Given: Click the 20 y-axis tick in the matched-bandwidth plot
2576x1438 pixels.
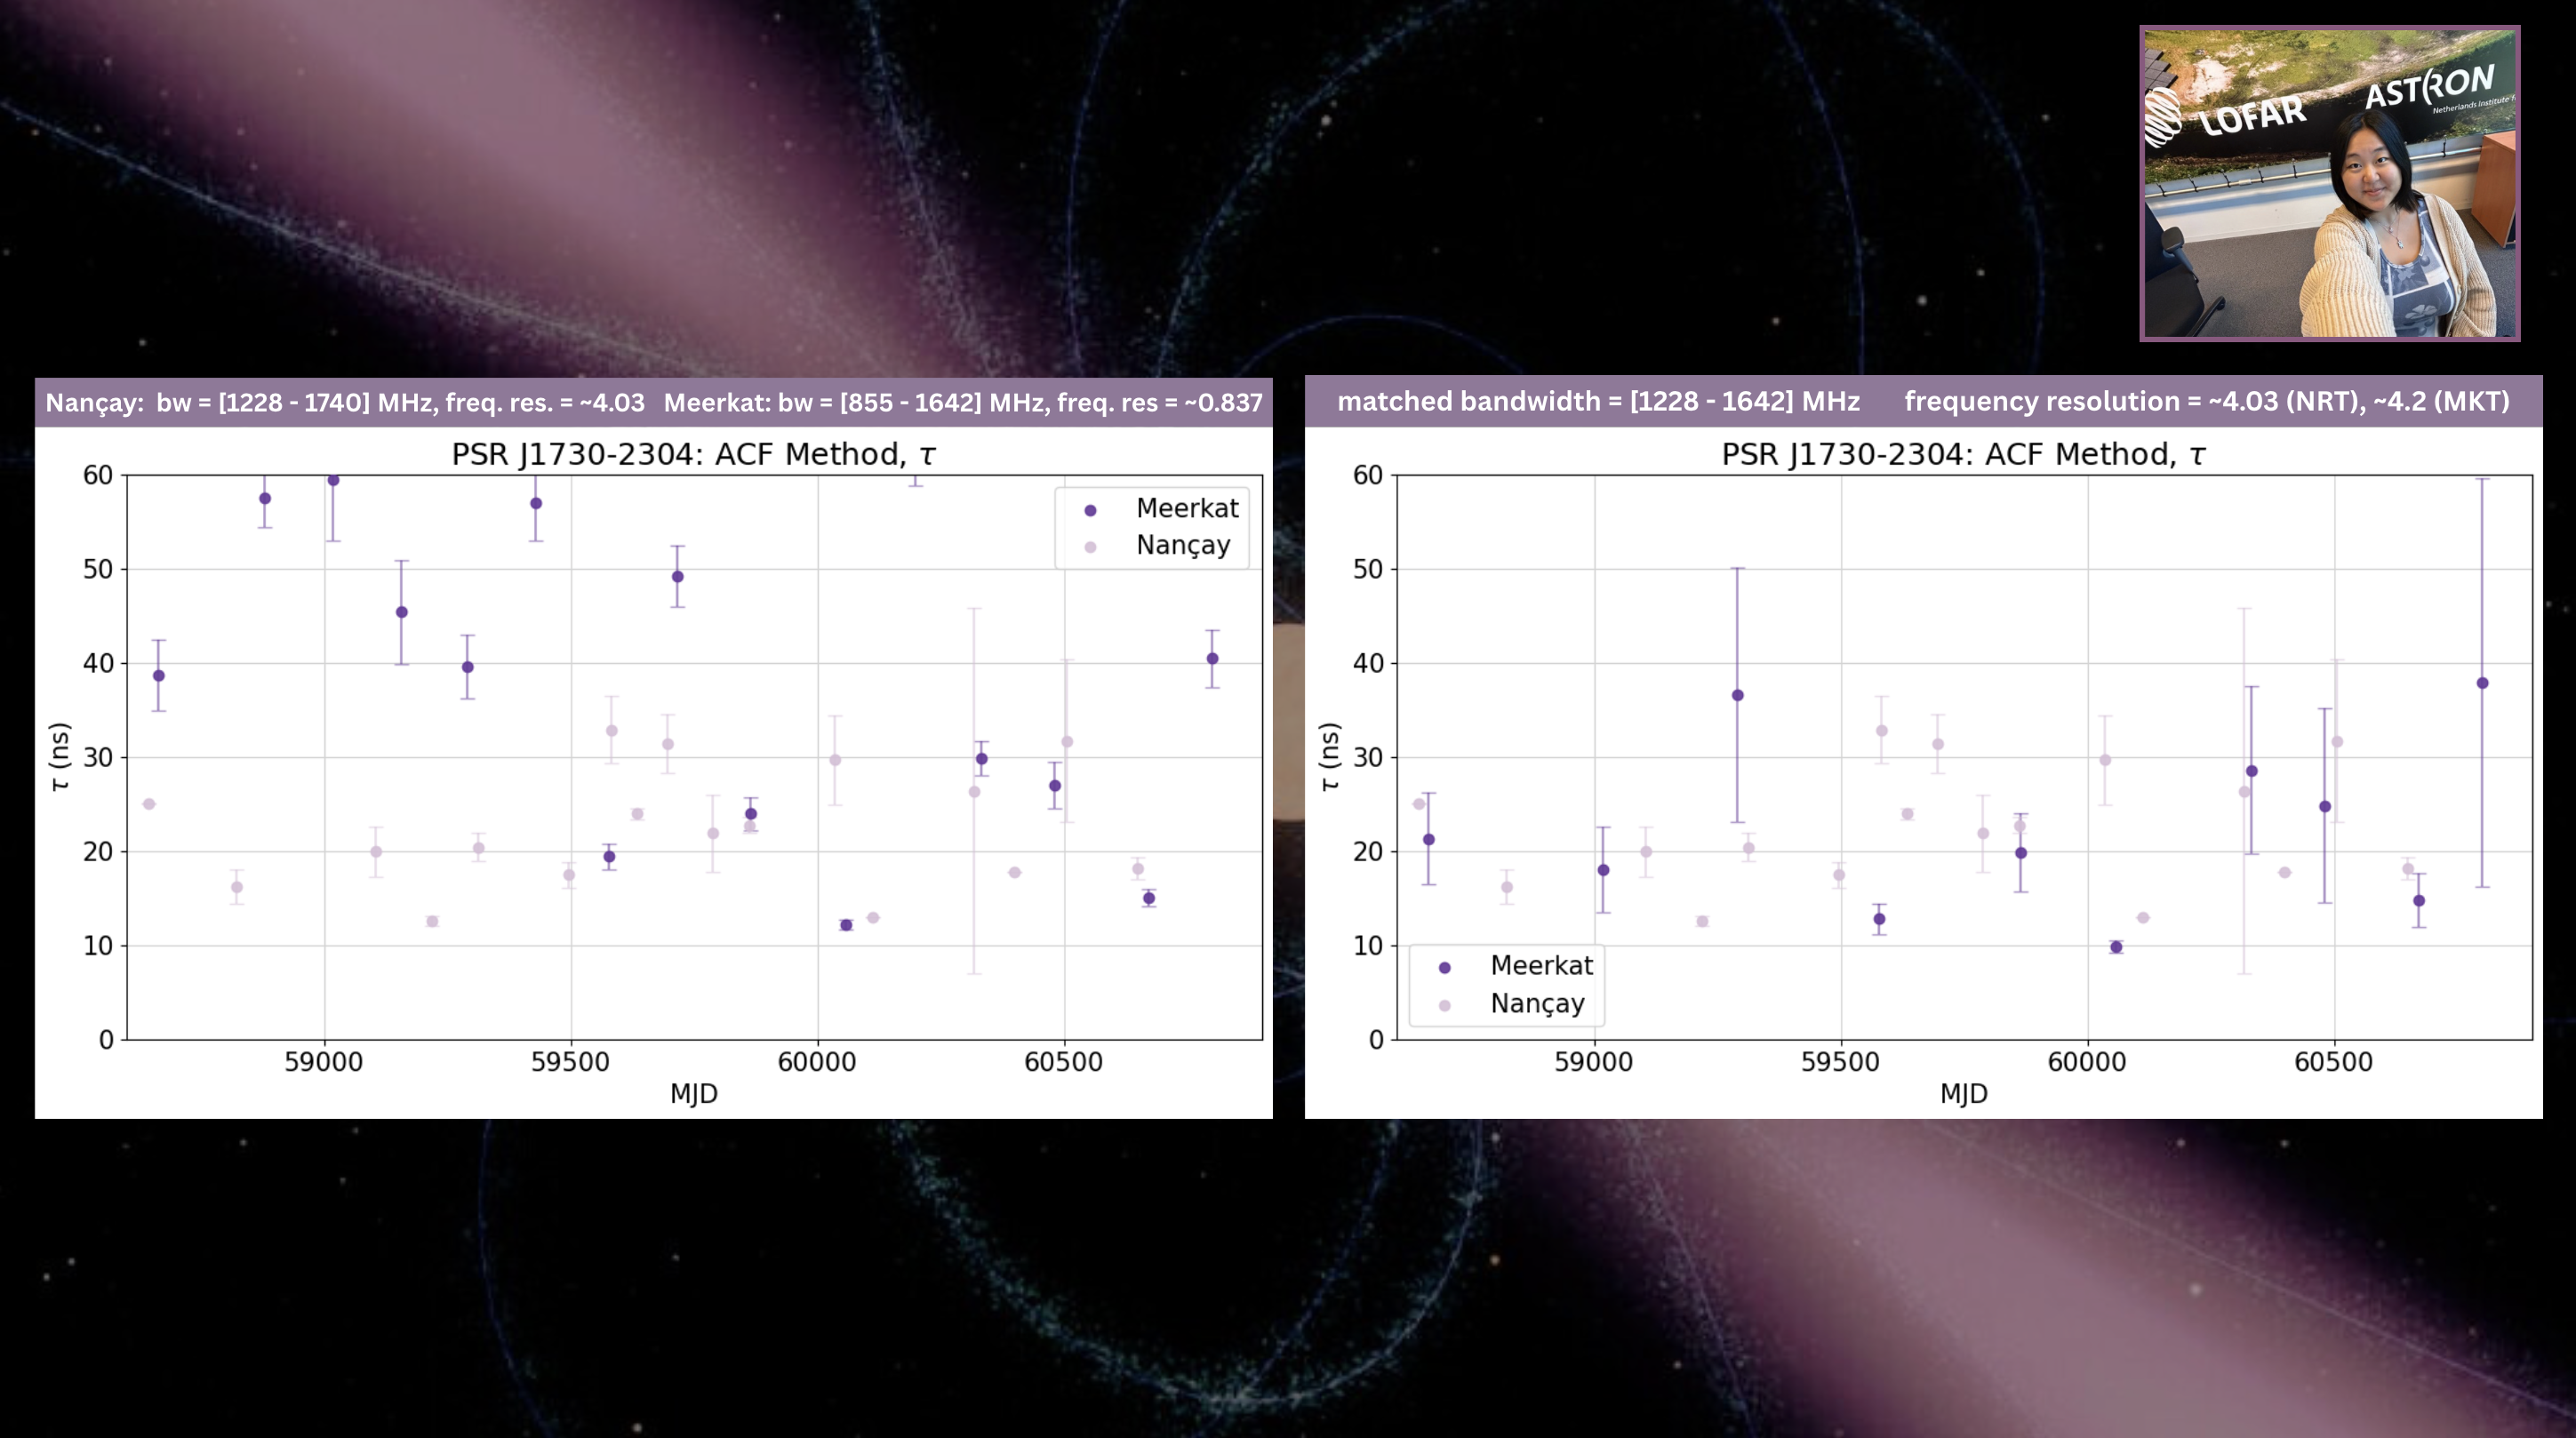Looking at the screenshot, I should point(1368,852).
